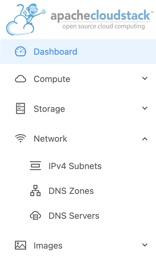
Task: Click the Storage server icon
Action: coord(21,108)
